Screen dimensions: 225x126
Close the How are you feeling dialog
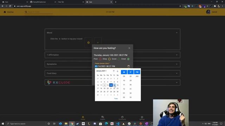coord(129,48)
